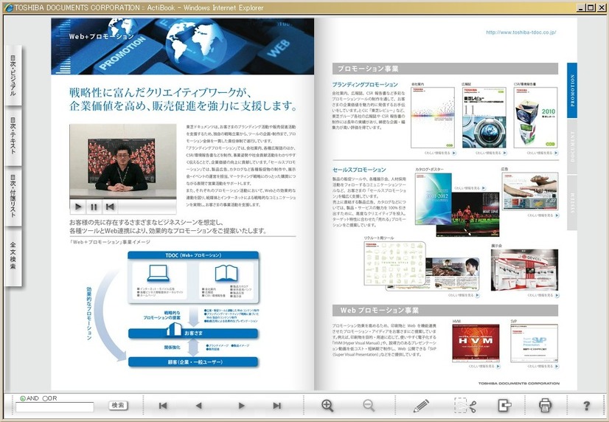The height and width of the screenshot is (422, 609).
Task: Select the AND search radio button
Action: [23, 398]
